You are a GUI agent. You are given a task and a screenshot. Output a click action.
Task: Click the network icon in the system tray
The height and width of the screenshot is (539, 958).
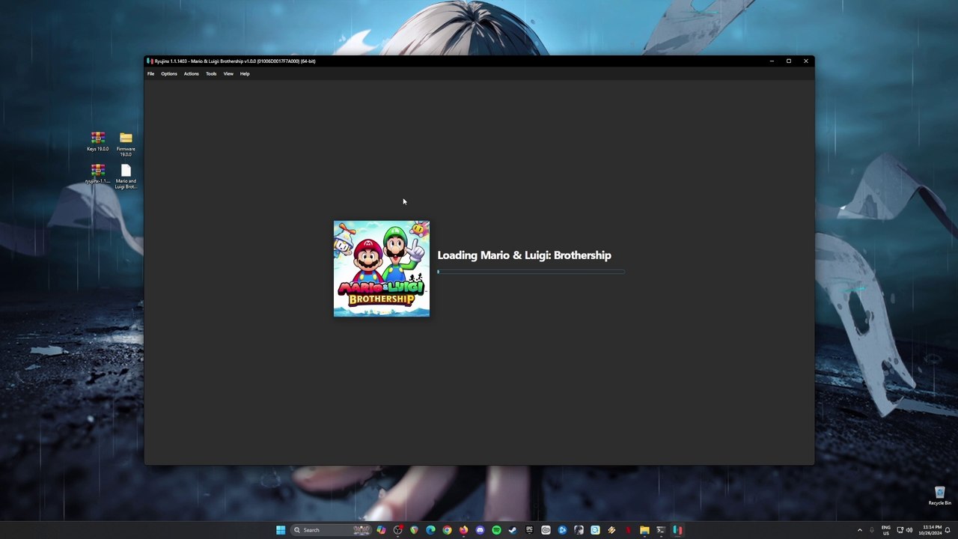tap(900, 530)
